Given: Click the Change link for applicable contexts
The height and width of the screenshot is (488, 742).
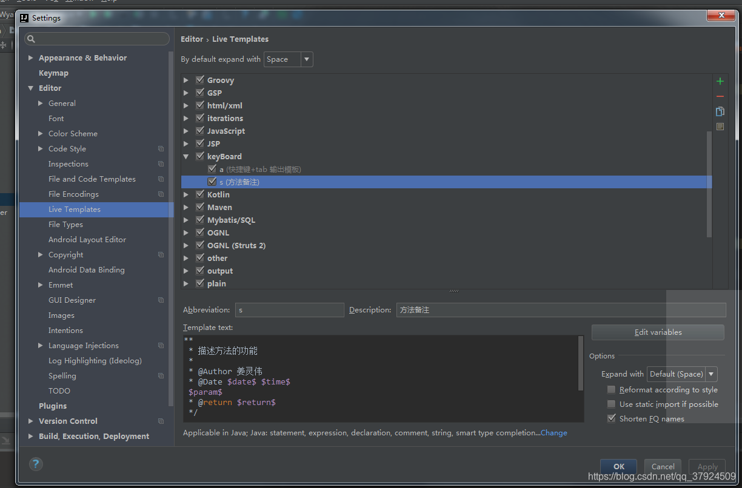Looking at the screenshot, I should (x=554, y=433).
